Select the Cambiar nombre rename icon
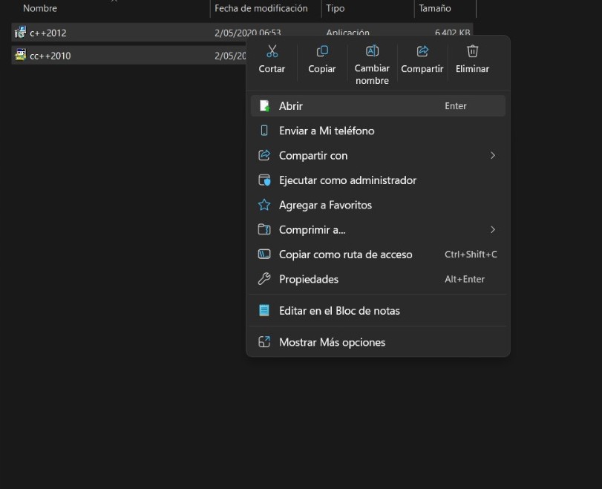 click(x=372, y=51)
